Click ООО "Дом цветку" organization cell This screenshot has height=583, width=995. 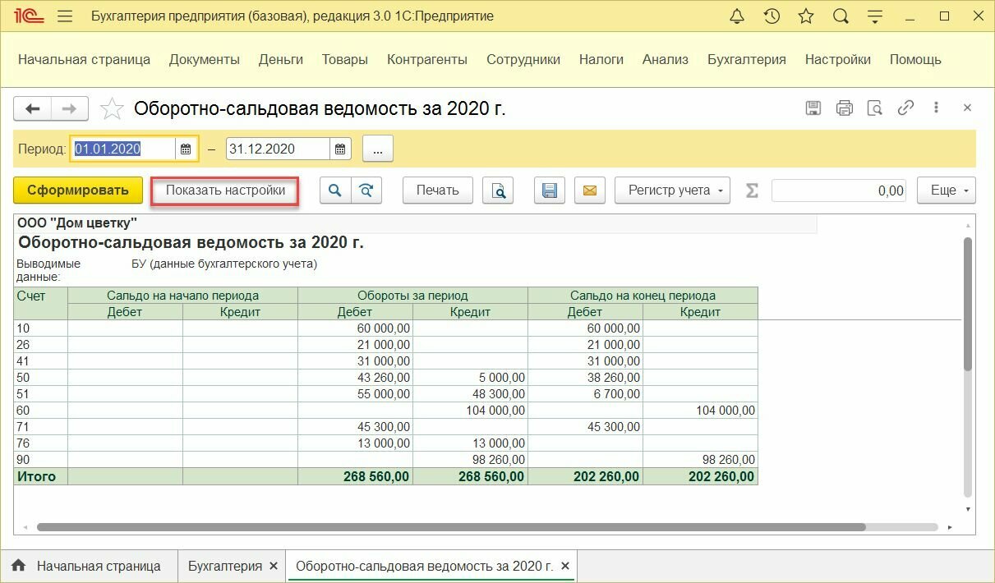[x=77, y=223]
